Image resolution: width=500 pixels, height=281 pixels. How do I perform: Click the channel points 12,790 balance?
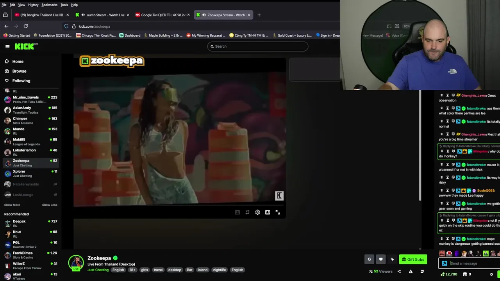tap(449, 274)
